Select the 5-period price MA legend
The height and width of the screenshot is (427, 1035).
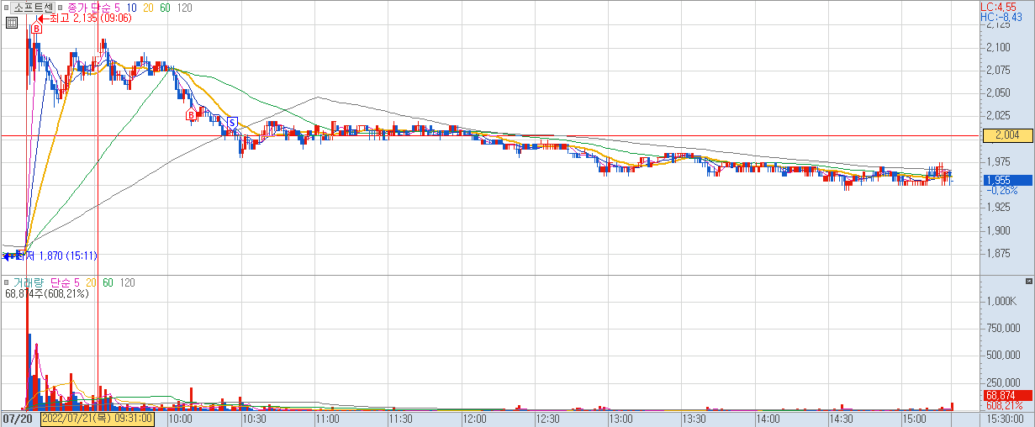[117, 7]
